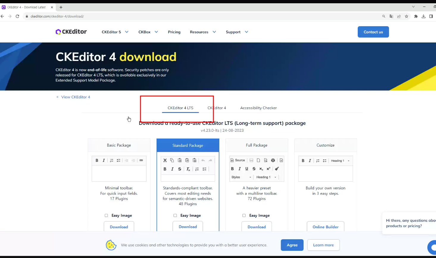
Task: Open the translate page icon
Action: (x=391, y=16)
